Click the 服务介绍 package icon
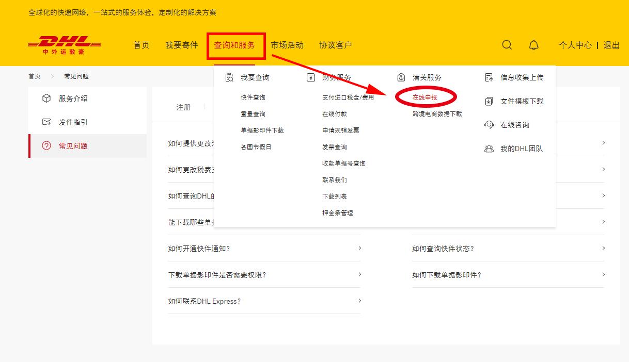 pos(46,98)
